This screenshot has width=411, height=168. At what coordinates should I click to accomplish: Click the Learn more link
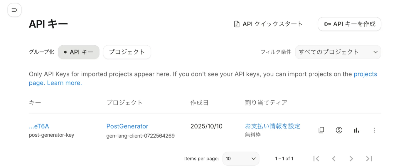(64, 83)
